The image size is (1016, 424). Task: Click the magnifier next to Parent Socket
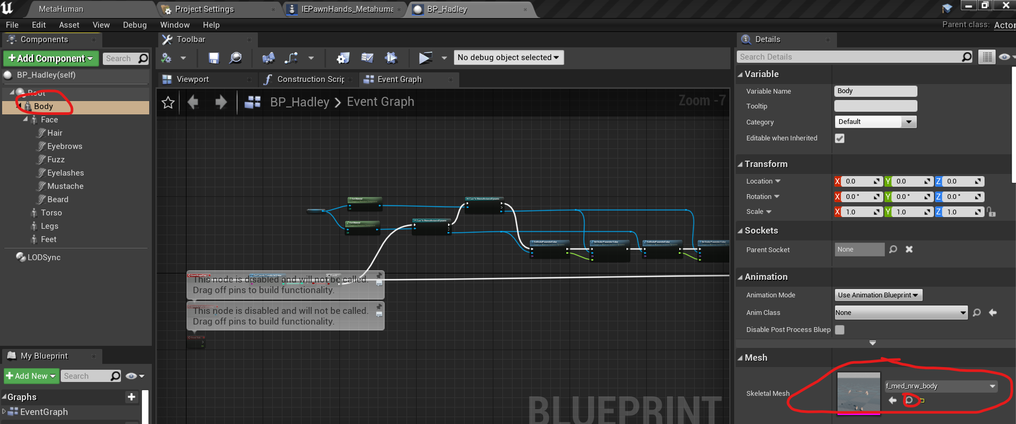893,249
